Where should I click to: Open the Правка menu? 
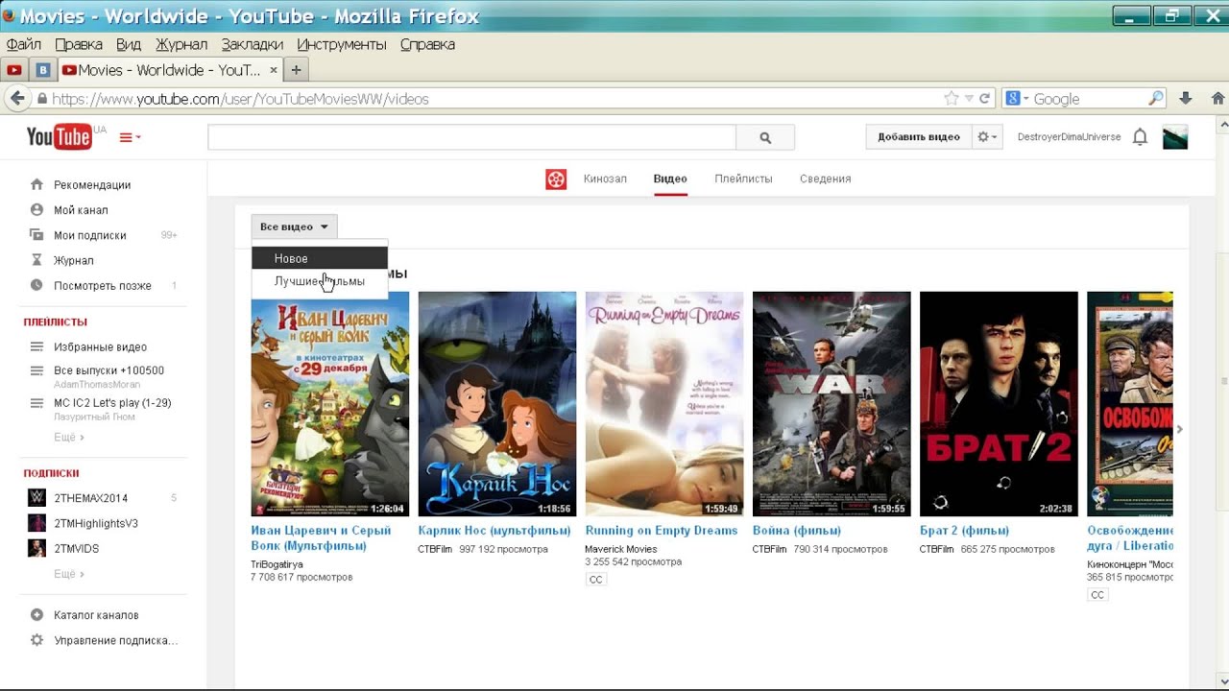click(x=79, y=44)
